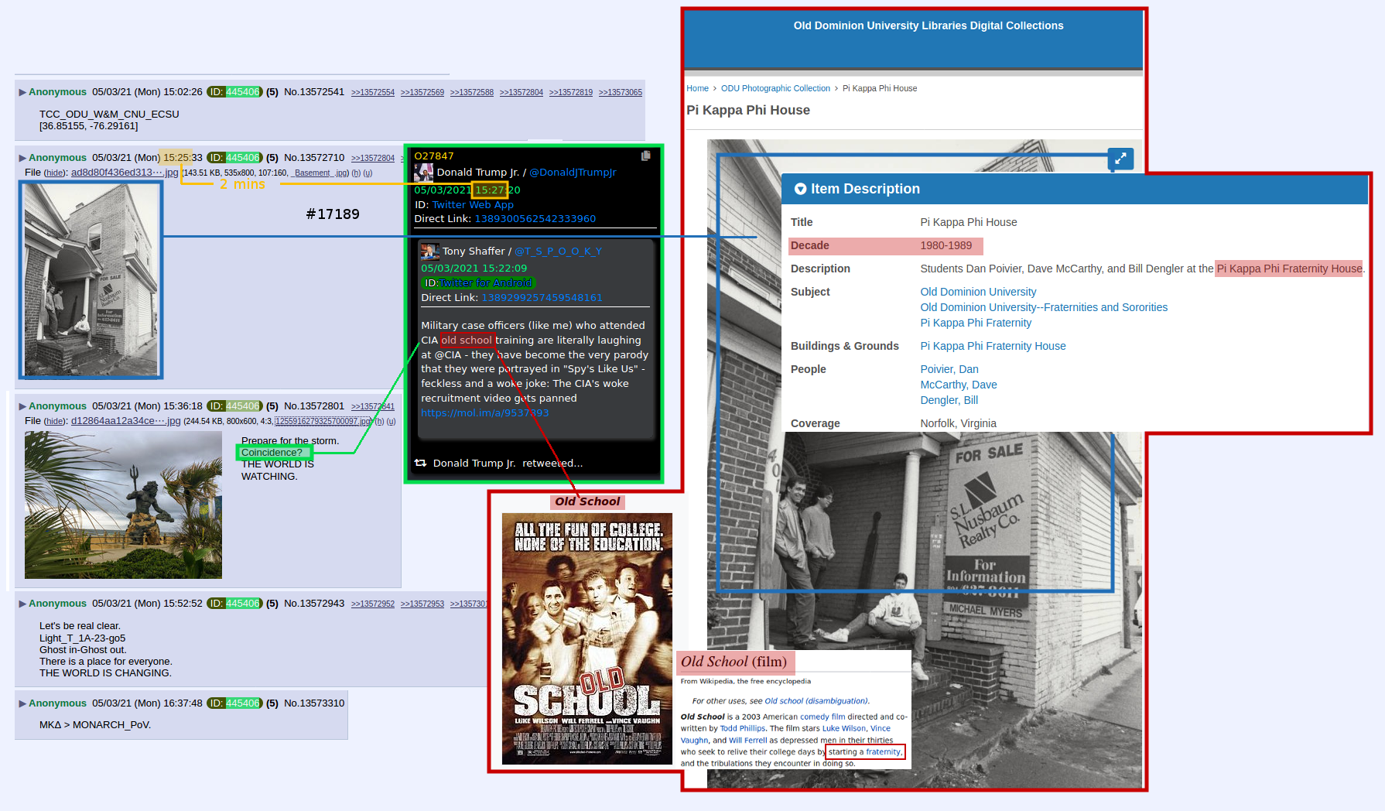Open Pi Kappa Phi Fraternity subject link
1385x811 pixels.
[976, 323]
